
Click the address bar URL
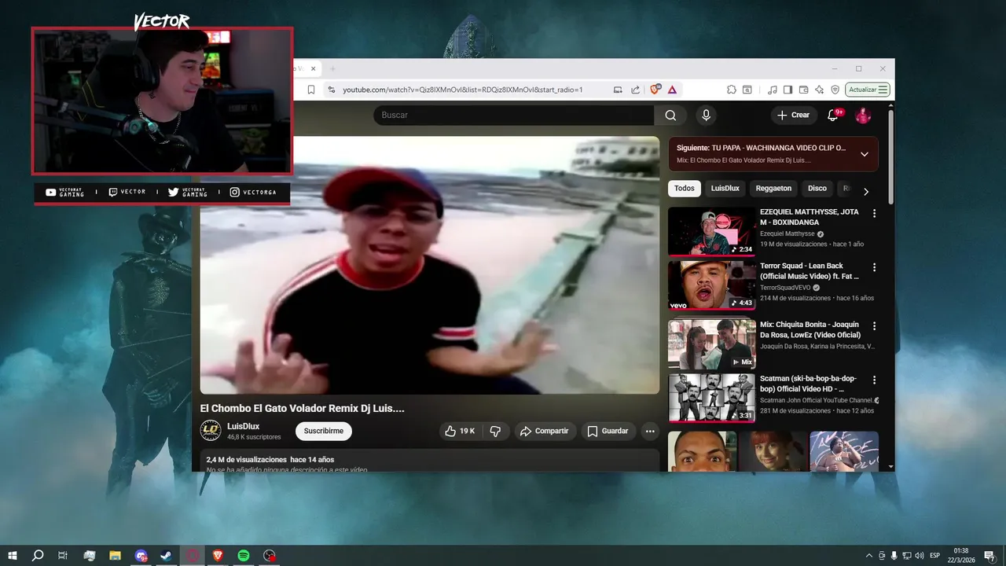coord(462,90)
